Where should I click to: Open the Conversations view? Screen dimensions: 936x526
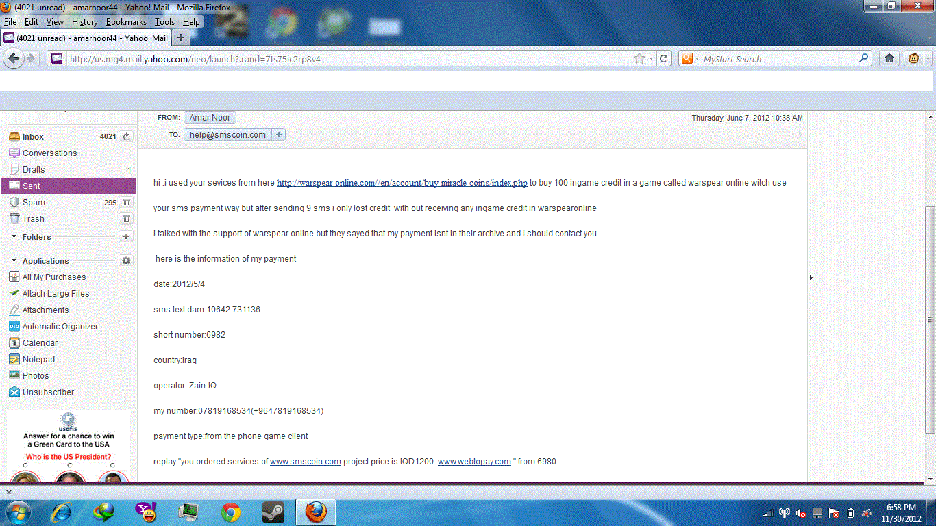(x=49, y=153)
